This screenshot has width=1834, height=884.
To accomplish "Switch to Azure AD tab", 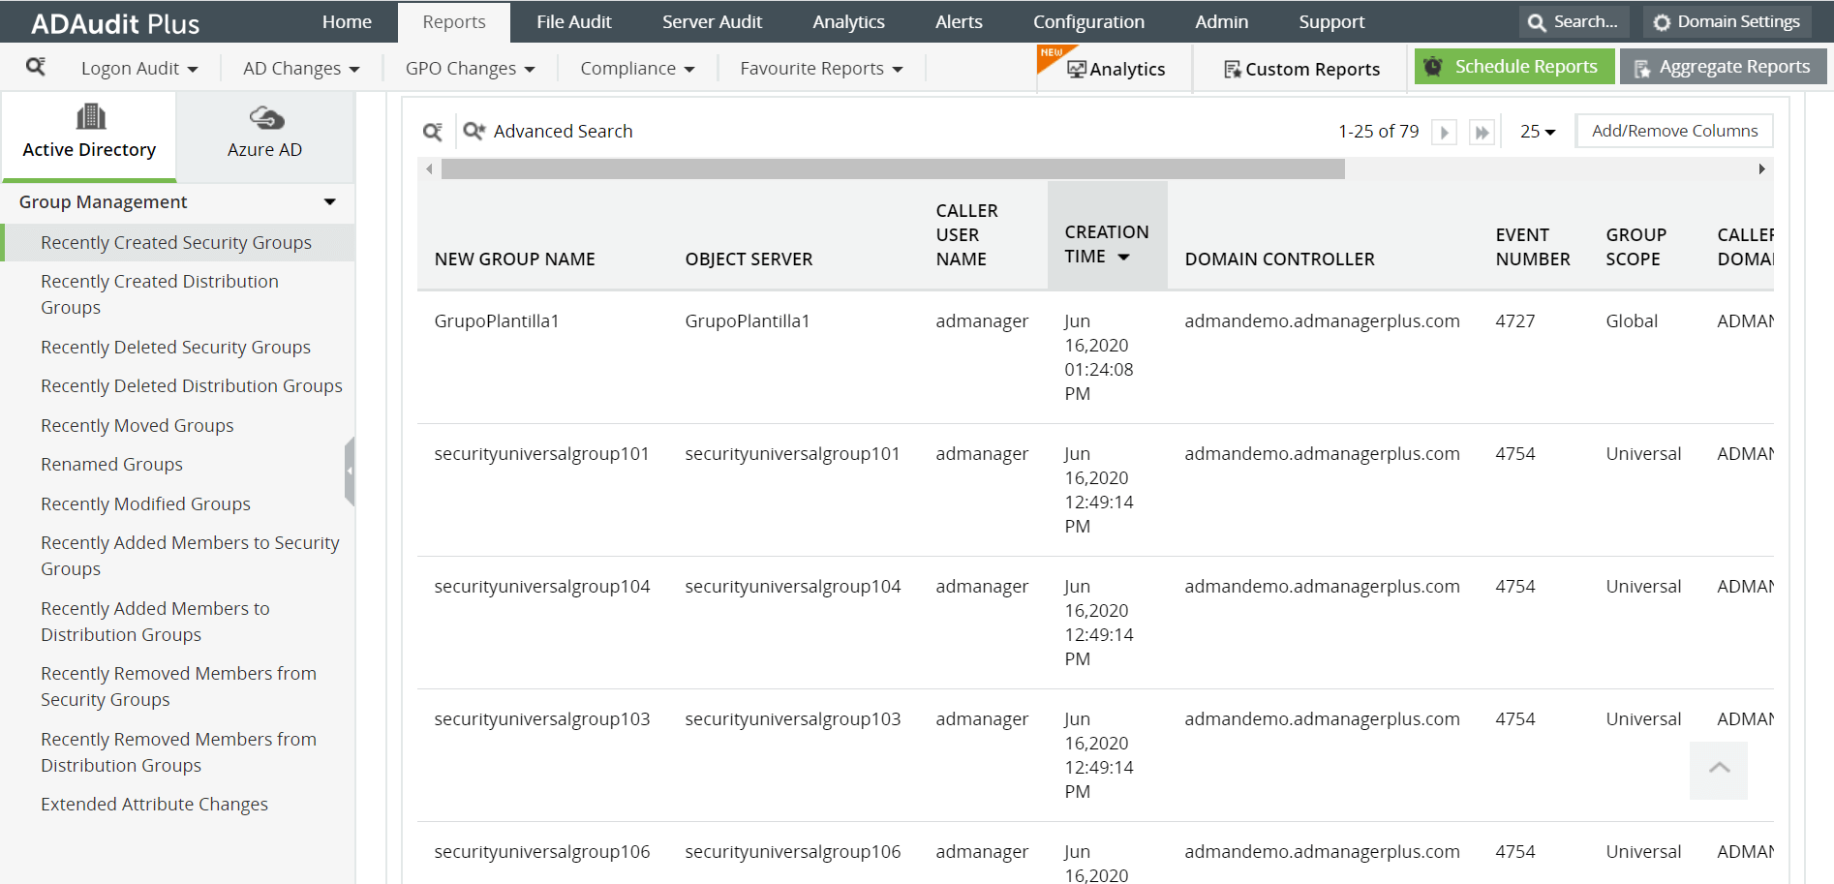I will (x=264, y=137).
